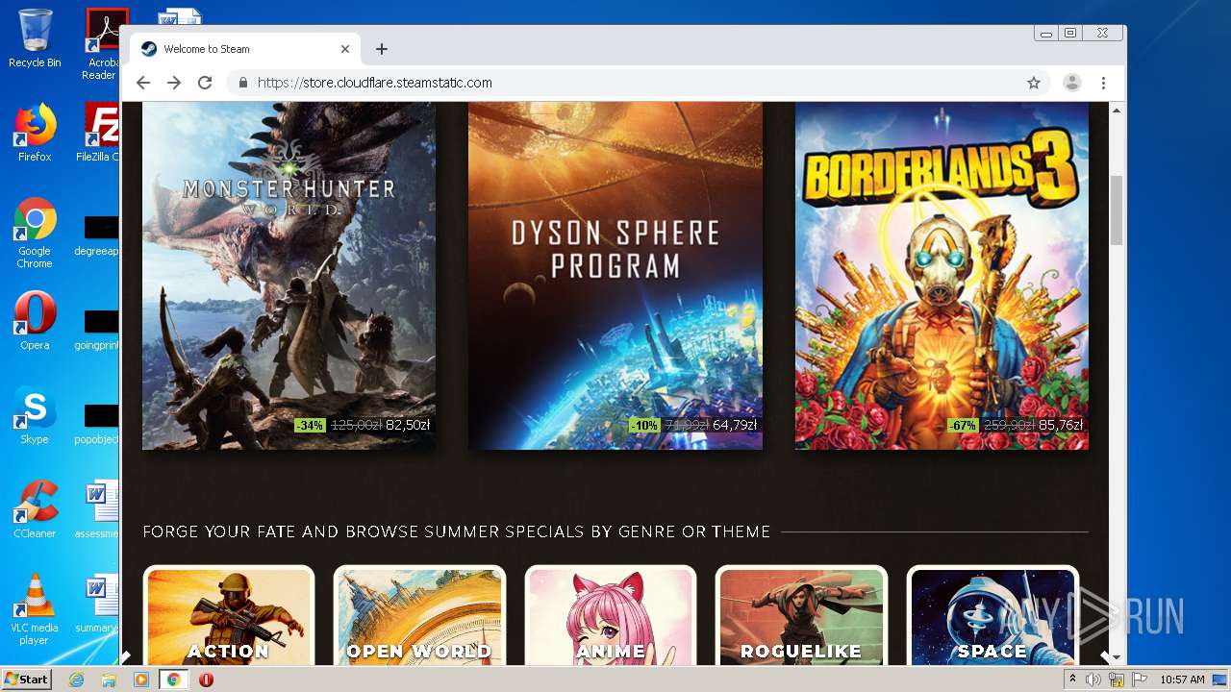Viewport: 1231px width, 692px height.
Task: Maximize the Chrome window
Action: tap(1070, 33)
